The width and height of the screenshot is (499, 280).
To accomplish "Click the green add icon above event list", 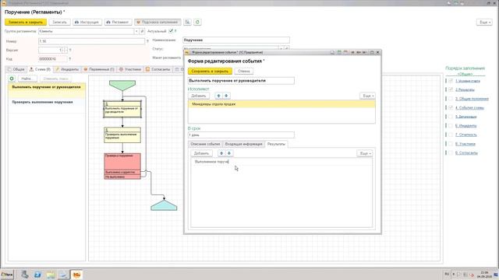I will click(12, 79).
